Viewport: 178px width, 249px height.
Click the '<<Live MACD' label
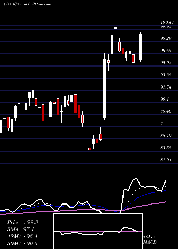(x=150, y=239)
